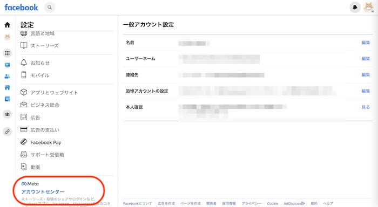Open footer link ヘルプ

pos(328,203)
